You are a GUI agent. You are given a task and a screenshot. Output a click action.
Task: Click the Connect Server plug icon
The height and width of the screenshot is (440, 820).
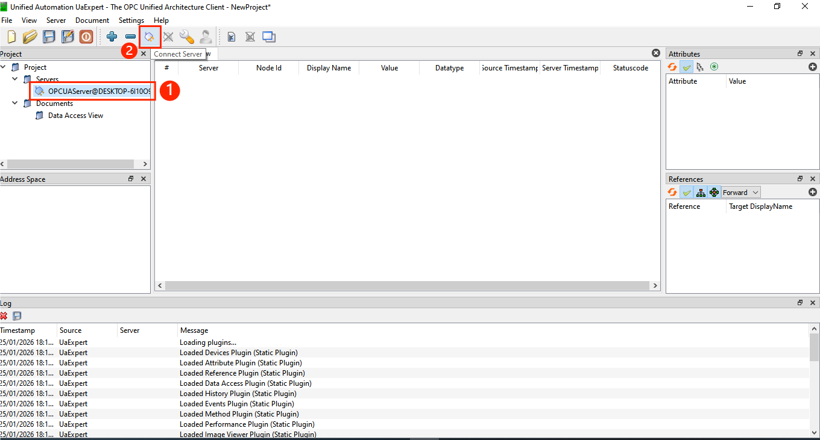150,37
